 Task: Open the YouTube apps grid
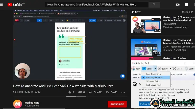[186, 5]
